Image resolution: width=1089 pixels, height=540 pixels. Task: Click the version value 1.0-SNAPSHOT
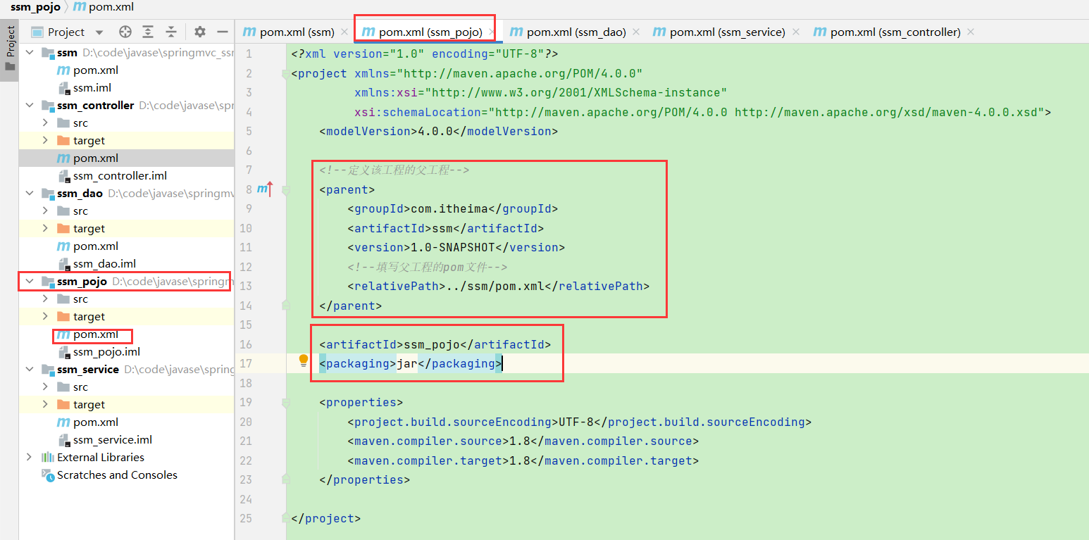(x=453, y=247)
